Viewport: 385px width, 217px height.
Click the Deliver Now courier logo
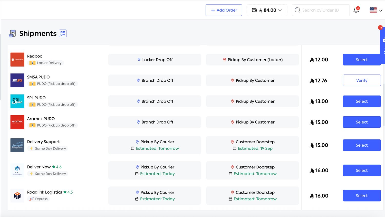[17, 170]
